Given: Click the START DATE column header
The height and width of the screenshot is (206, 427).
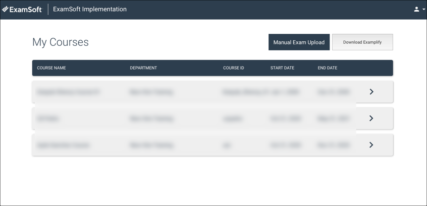Looking at the screenshot, I should [283, 68].
